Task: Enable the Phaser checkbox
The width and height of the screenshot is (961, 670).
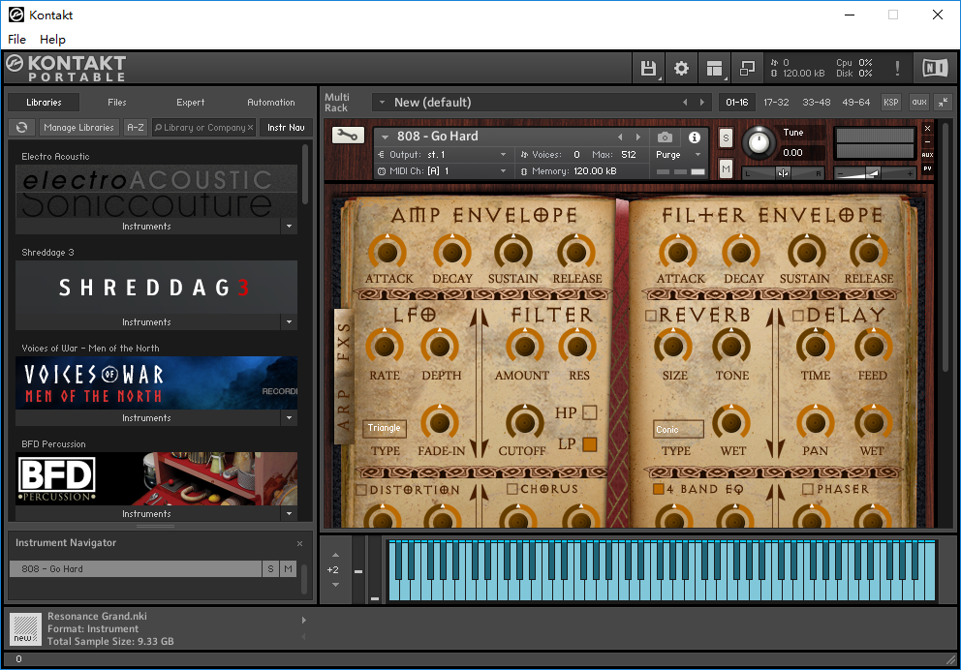Action: coord(808,489)
